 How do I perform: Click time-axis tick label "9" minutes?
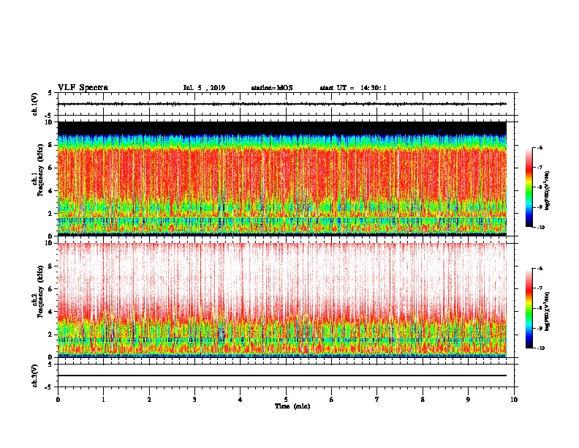click(x=468, y=400)
